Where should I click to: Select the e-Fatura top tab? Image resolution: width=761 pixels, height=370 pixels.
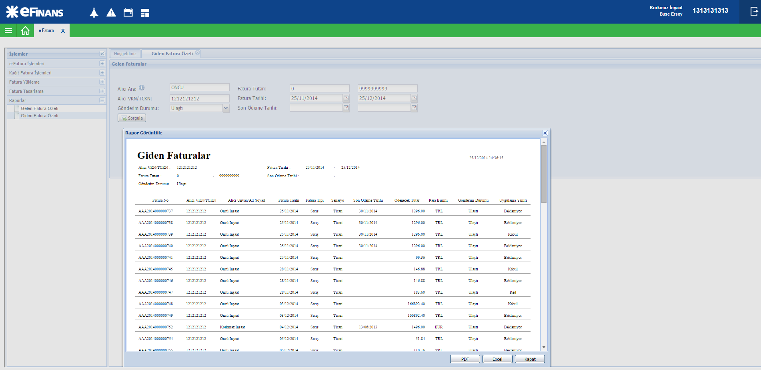pos(46,30)
